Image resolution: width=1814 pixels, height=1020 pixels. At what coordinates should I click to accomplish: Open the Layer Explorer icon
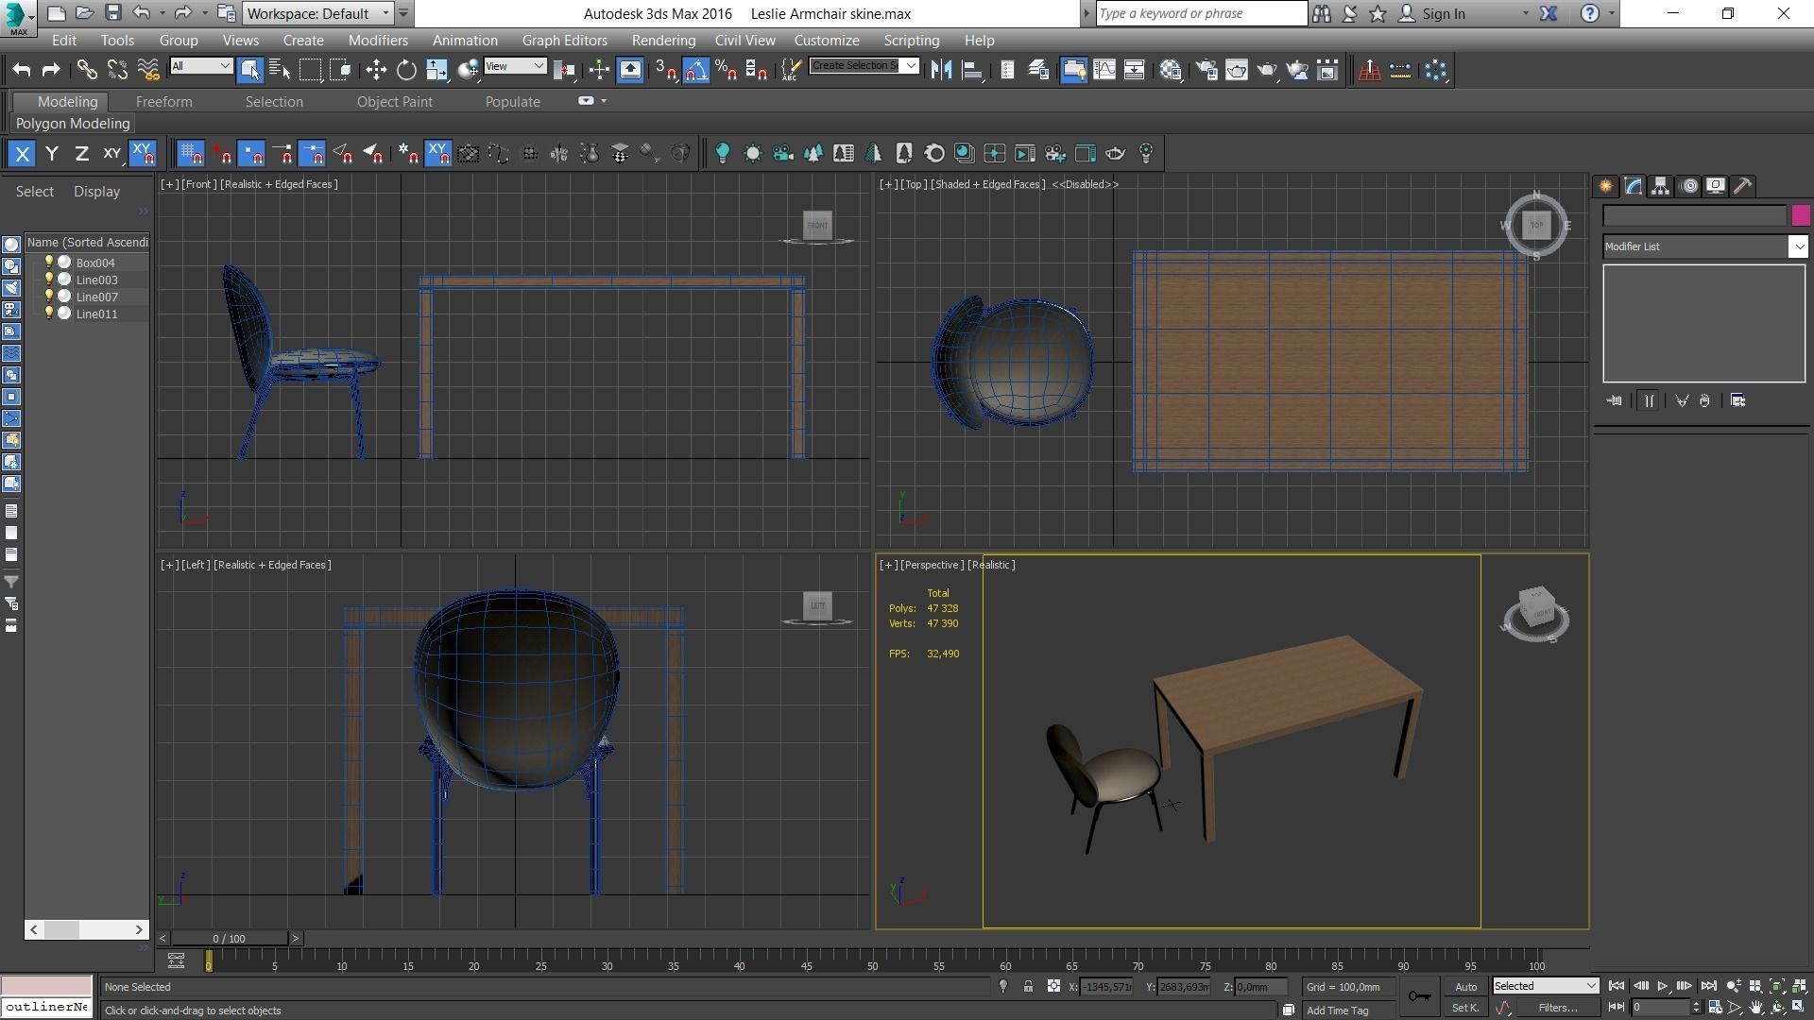(1038, 70)
